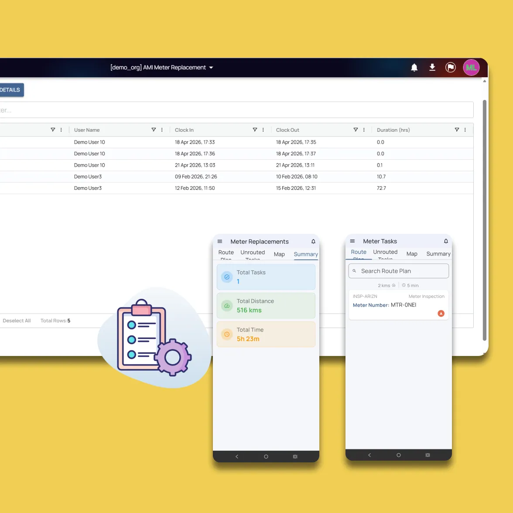The width and height of the screenshot is (513, 513).
Task: Select Demo User3 row with duration 72.7
Action: (236, 188)
